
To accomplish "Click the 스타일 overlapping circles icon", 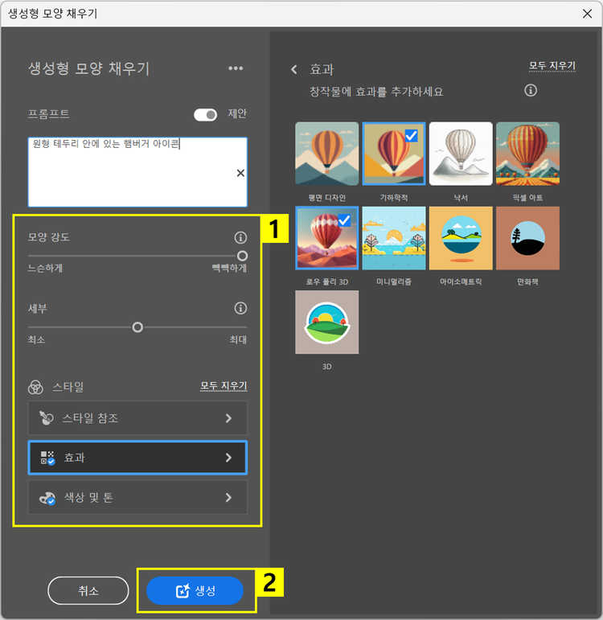I will click(x=35, y=387).
